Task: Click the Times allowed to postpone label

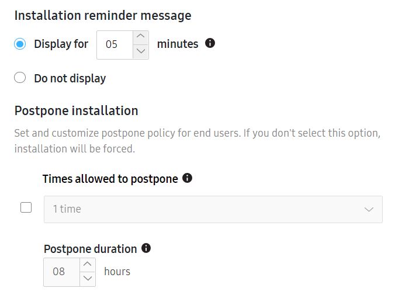Action: 110,179
